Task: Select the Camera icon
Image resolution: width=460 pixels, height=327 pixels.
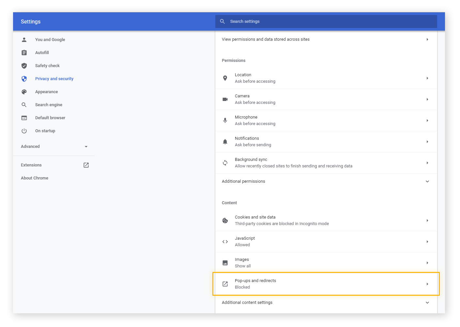Action: pos(225,99)
